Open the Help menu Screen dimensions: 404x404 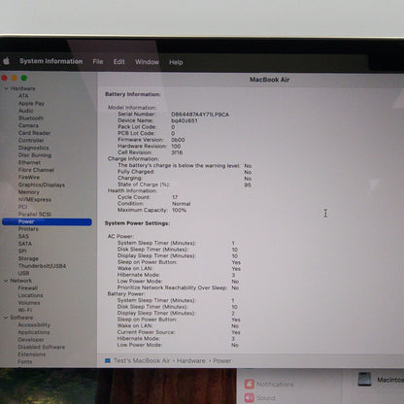176,62
